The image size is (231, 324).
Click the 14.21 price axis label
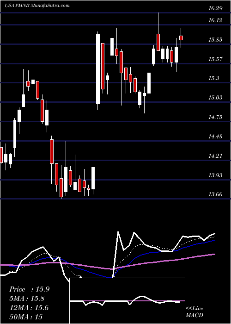point(215,156)
